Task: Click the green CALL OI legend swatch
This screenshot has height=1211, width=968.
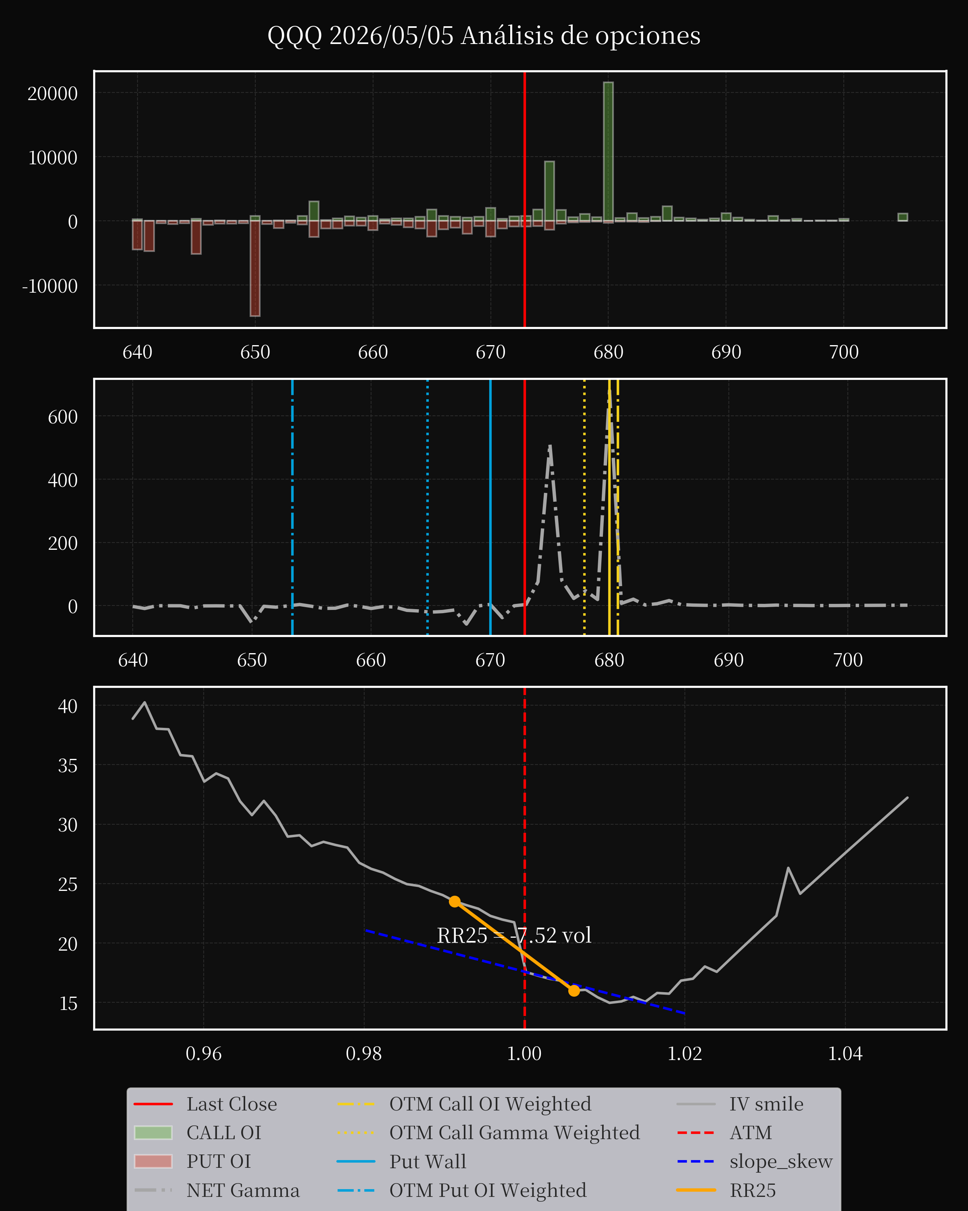Action: pos(153,1132)
